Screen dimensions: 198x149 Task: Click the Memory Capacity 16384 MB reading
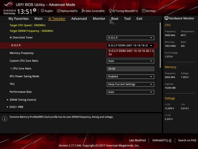coord(170,88)
